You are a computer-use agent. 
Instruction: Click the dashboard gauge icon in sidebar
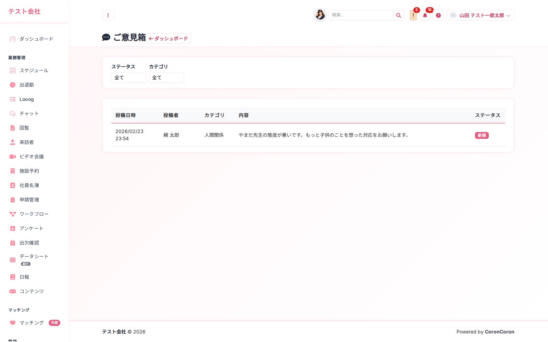point(13,39)
